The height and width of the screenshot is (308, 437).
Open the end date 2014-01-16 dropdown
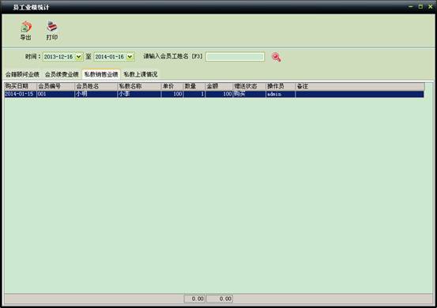coord(130,57)
